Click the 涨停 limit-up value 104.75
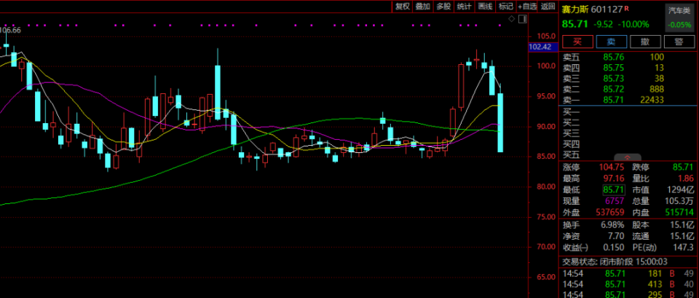This screenshot has height=298, width=699. [612, 168]
